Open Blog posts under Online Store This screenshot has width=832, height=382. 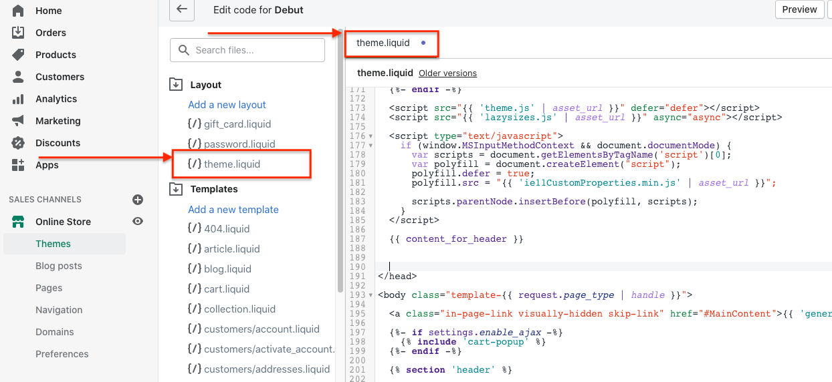tap(59, 266)
